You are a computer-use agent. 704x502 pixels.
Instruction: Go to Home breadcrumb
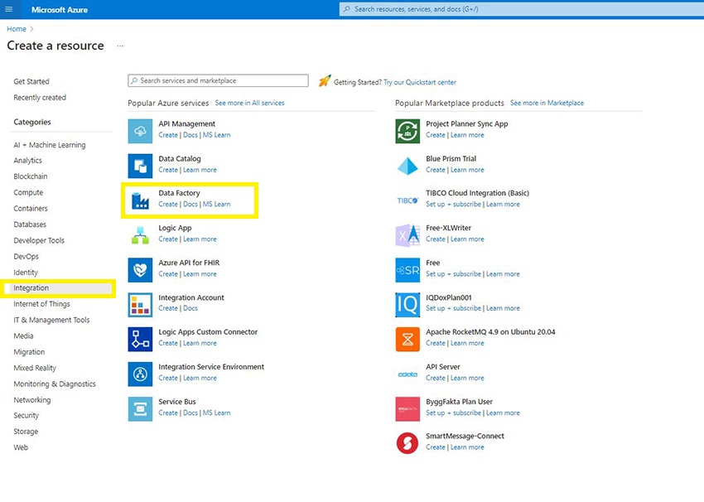tap(17, 29)
